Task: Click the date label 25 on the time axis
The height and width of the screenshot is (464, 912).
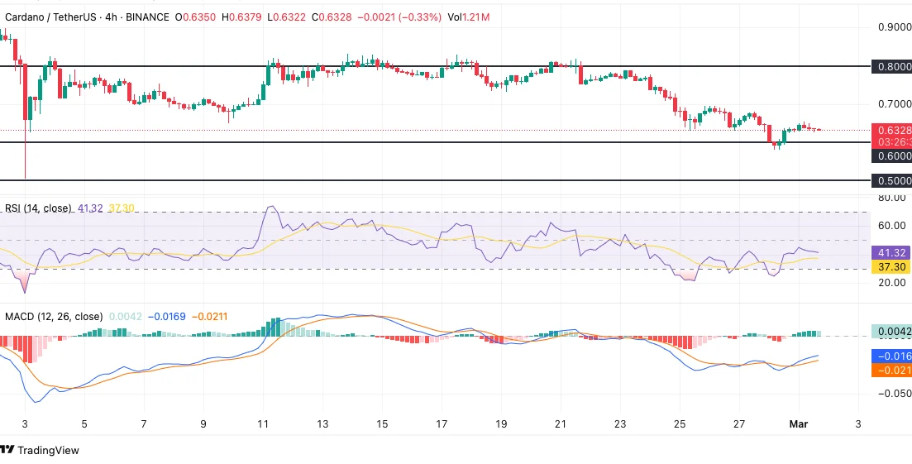Action: [x=680, y=423]
